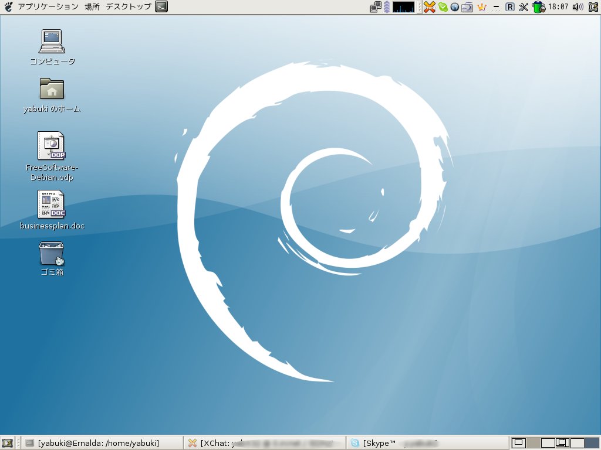Viewport: 601px width, 450px height.
Task: Select the businessplan.doc document icon
Action: pos(52,204)
